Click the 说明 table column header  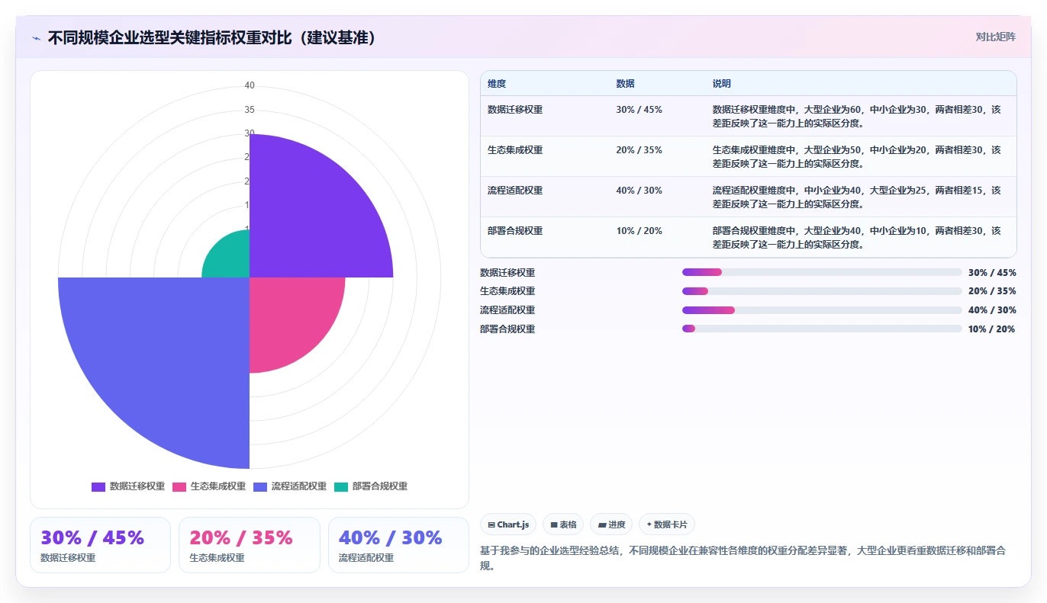pos(721,84)
